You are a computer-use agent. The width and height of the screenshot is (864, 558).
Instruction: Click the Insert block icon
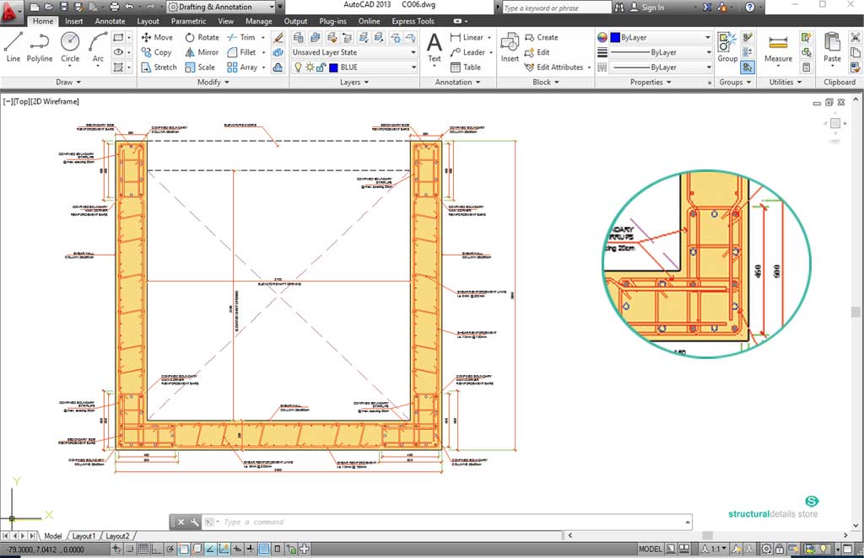(x=510, y=47)
